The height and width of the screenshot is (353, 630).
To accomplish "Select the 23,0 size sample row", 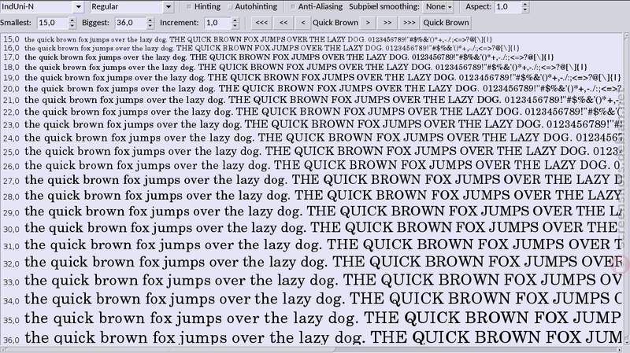I will coord(312,125).
